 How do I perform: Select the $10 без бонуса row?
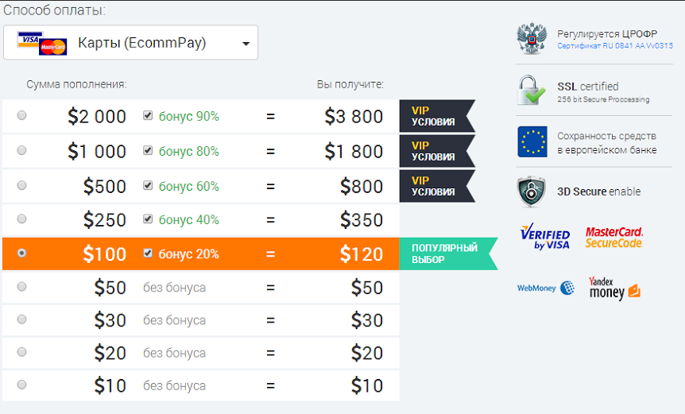pos(201,385)
